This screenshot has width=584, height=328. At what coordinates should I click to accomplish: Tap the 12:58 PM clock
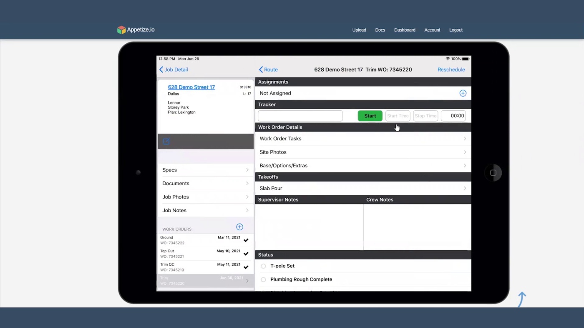(166, 59)
